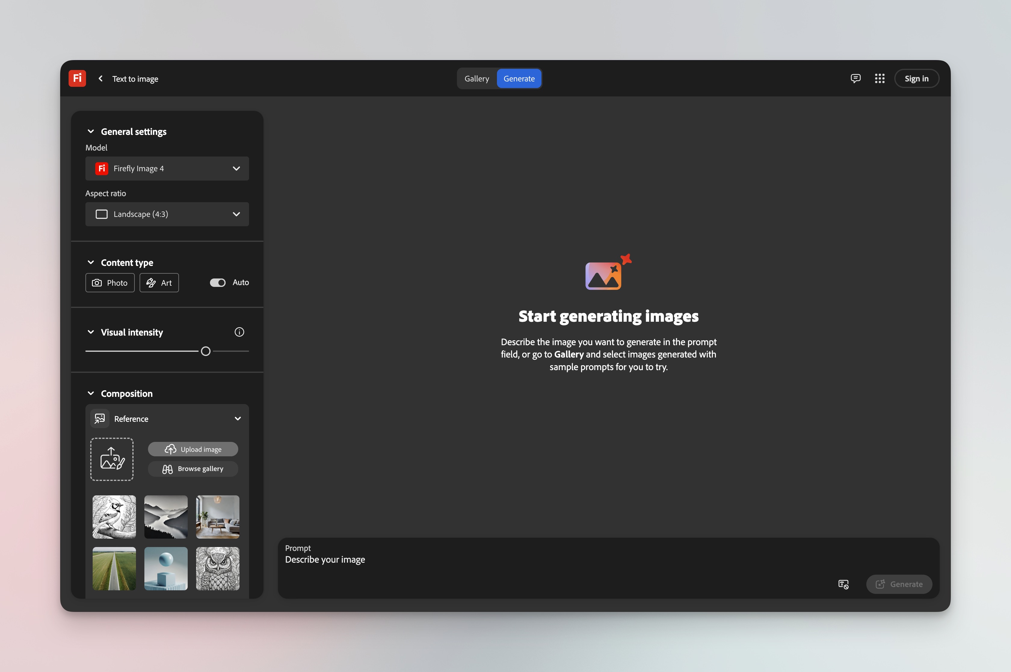Select the Photo content type
Image resolution: width=1011 pixels, height=672 pixels.
click(x=110, y=282)
